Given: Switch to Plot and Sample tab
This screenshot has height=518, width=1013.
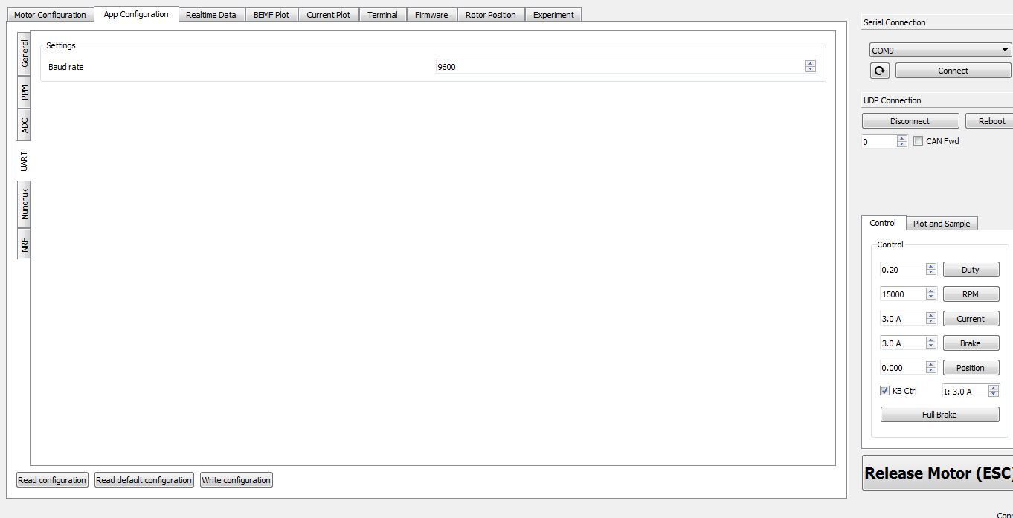Looking at the screenshot, I should point(942,224).
